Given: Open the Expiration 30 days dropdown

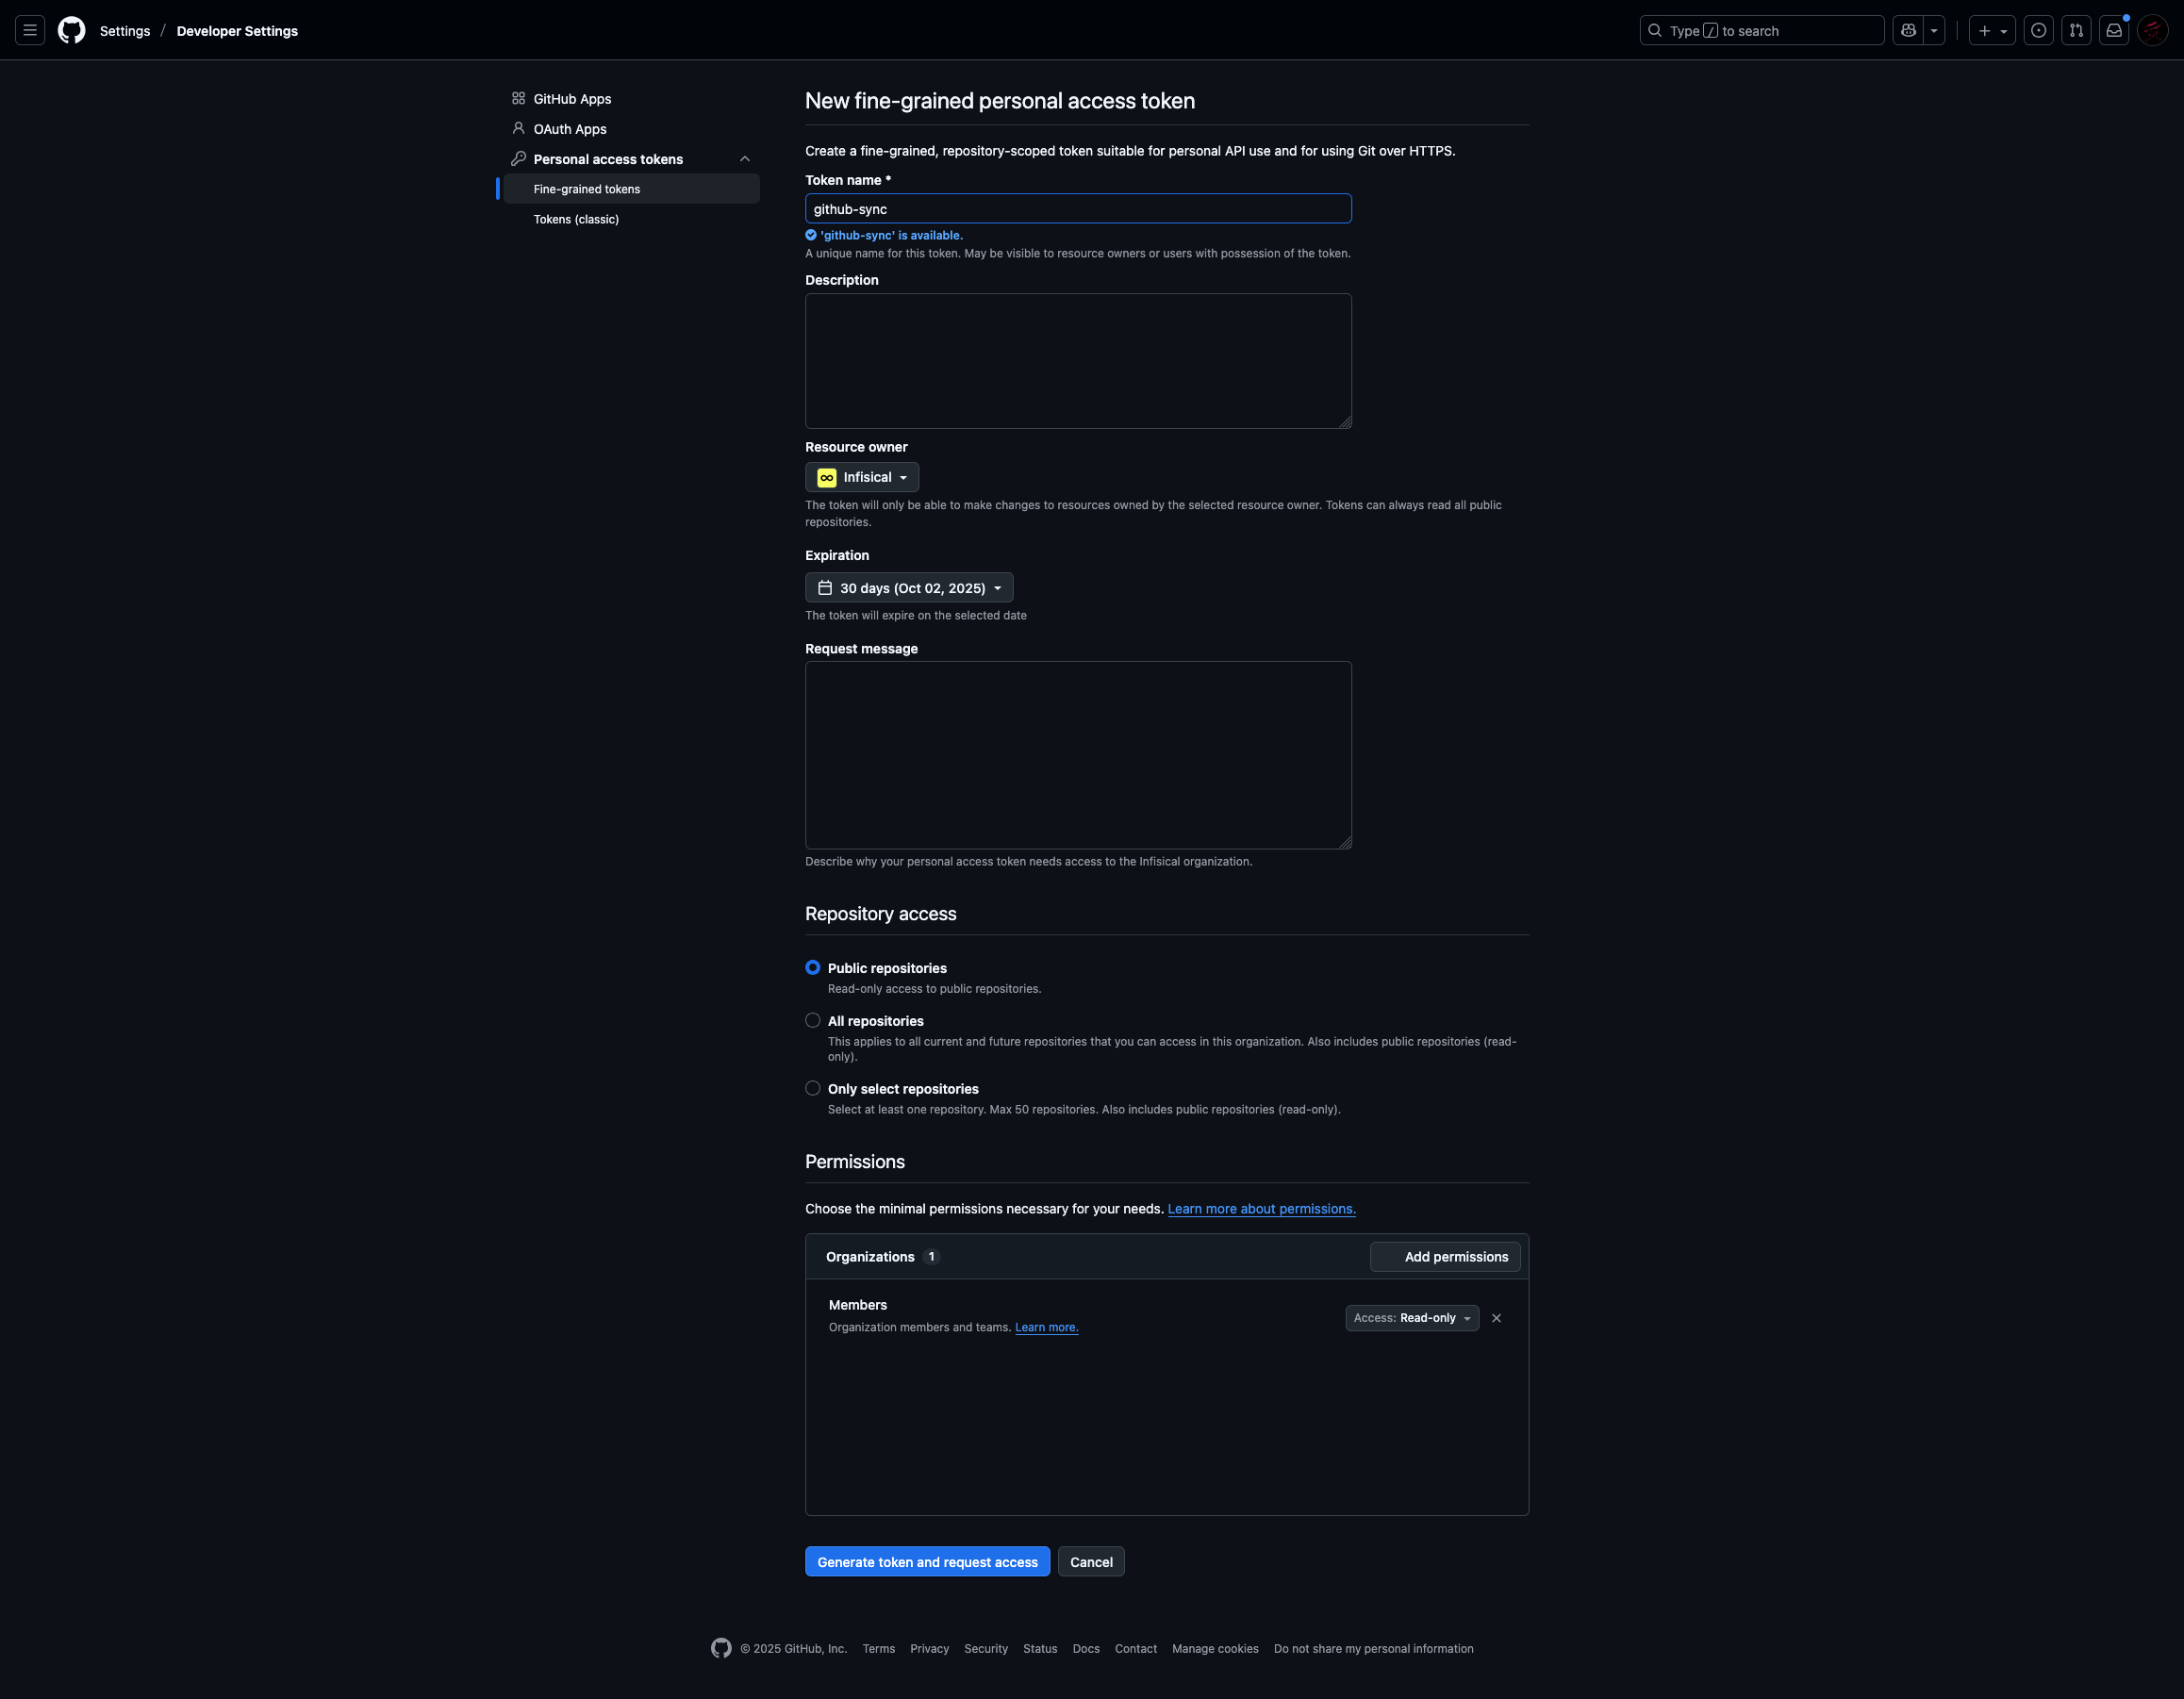Looking at the screenshot, I should (909, 587).
